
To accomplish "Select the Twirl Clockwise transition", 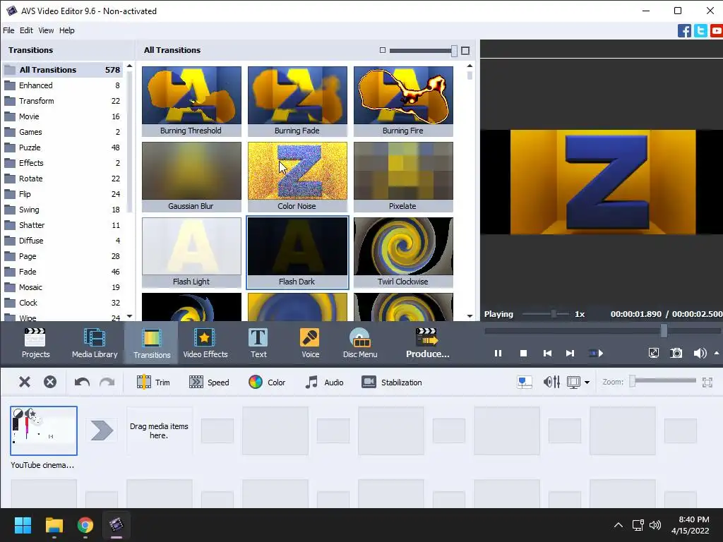I will 403,252.
